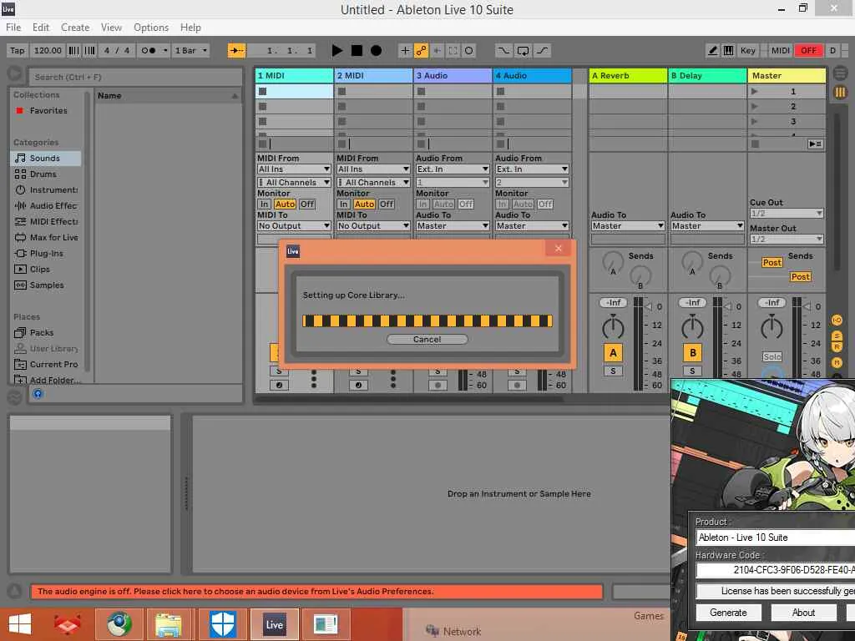Click the 120.00 tempo field

[x=48, y=51]
